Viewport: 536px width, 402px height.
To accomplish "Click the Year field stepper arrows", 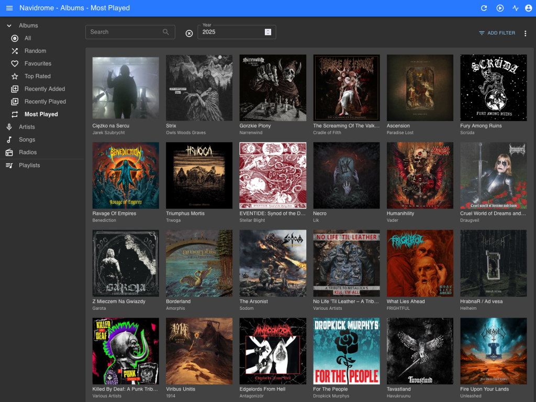I will [x=268, y=32].
